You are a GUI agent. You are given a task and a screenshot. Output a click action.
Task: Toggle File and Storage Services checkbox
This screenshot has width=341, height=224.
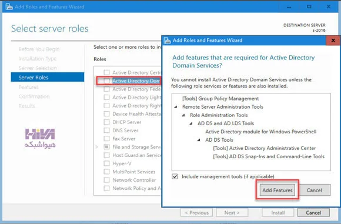(106, 147)
